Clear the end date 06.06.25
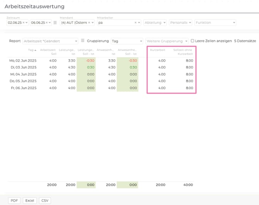This screenshot has height=205, width=259. [46, 23]
